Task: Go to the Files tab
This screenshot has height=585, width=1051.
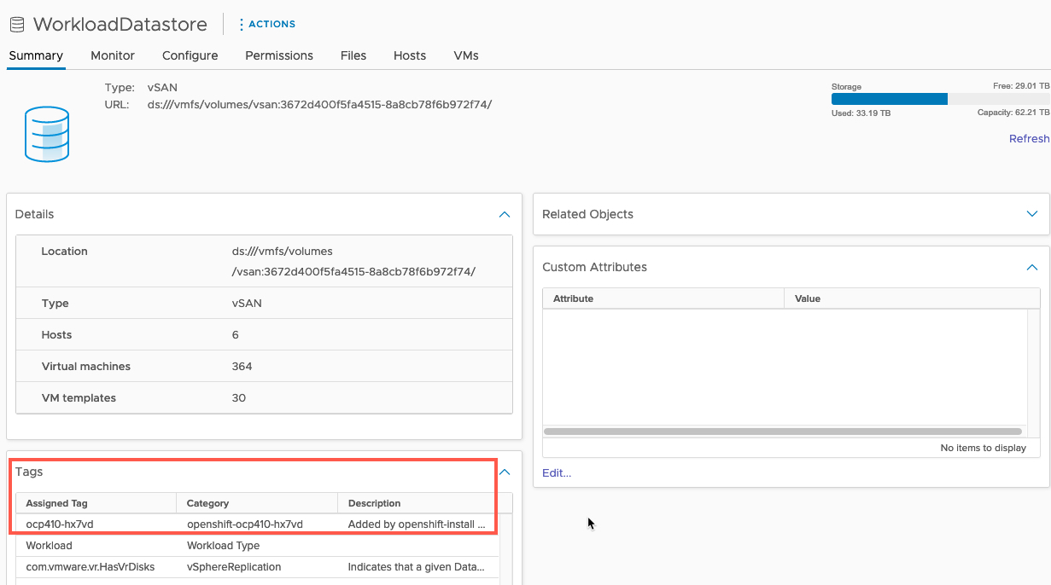Action: click(x=353, y=55)
